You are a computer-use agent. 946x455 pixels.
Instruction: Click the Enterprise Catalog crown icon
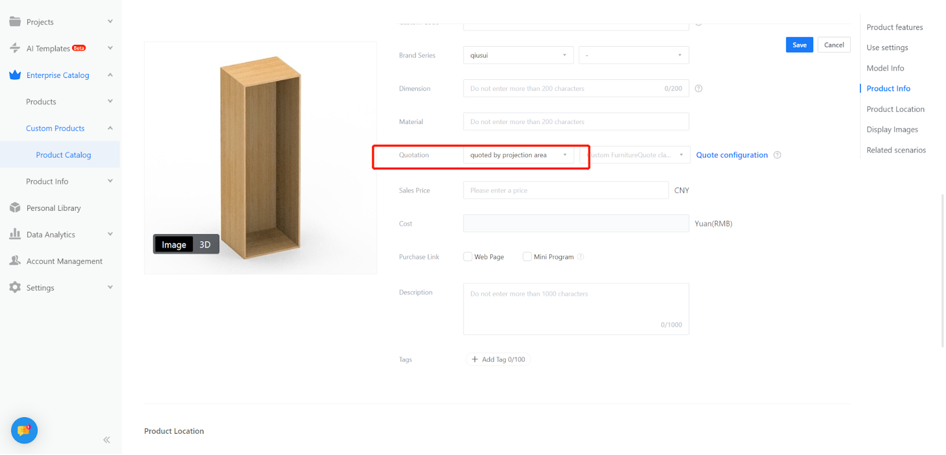15,75
